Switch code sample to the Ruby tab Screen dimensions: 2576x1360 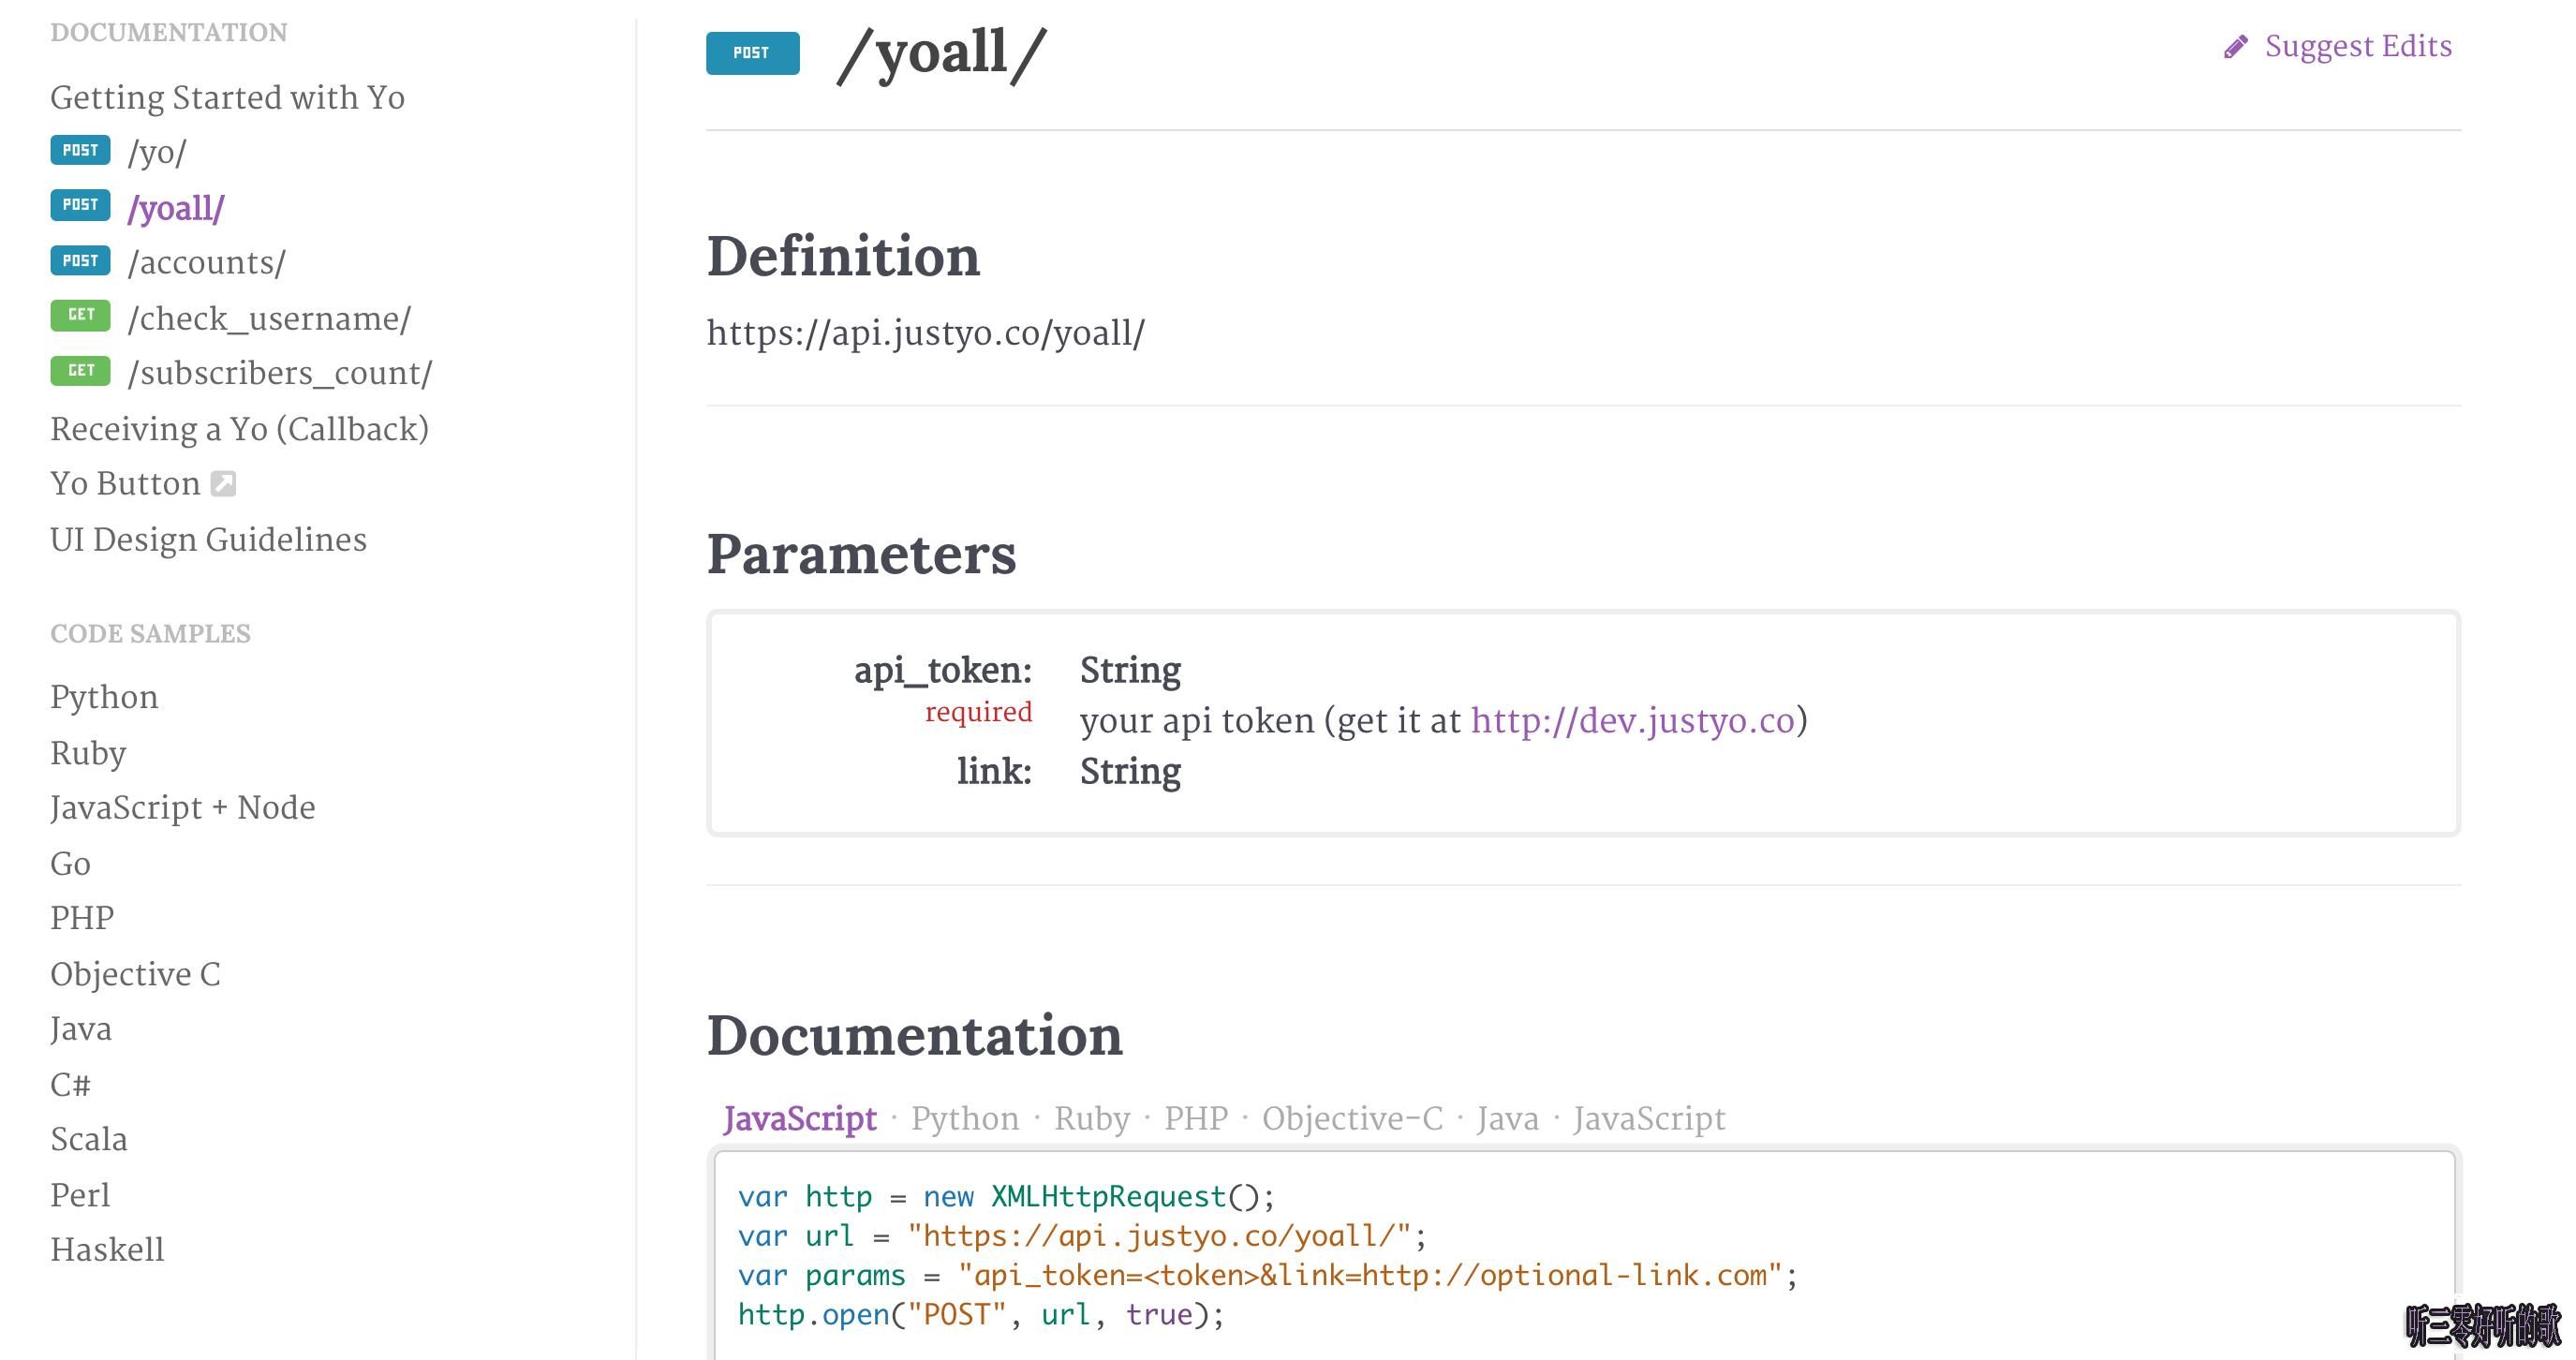tap(1091, 1118)
